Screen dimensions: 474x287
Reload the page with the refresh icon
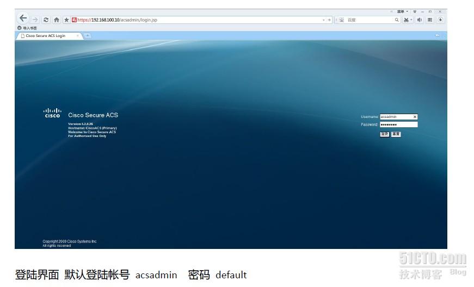click(46, 20)
